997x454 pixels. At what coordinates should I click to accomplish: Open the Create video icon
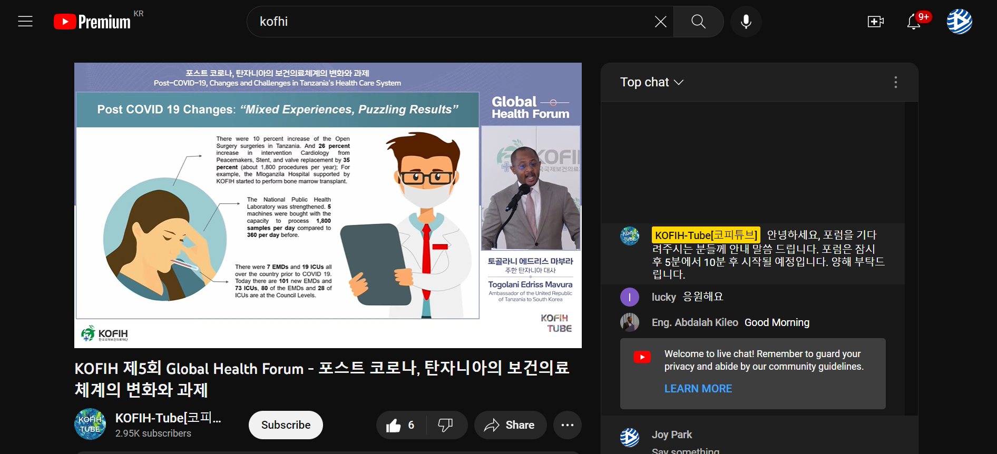[x=875, y=22]
